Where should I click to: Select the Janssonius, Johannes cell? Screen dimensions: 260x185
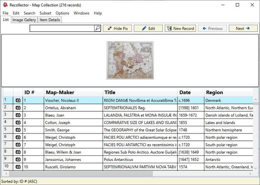tap(73, 159)
